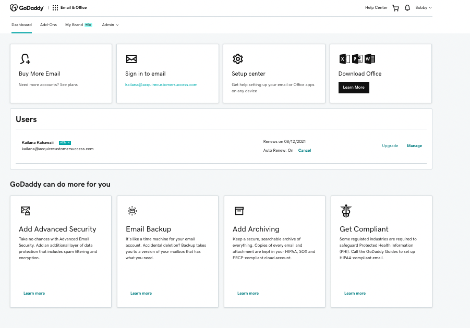Click the Add Advanced Security title

tap(57, 229)
